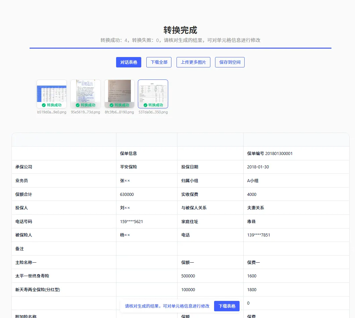Select the 被保险人 cell

pos(64,235)
